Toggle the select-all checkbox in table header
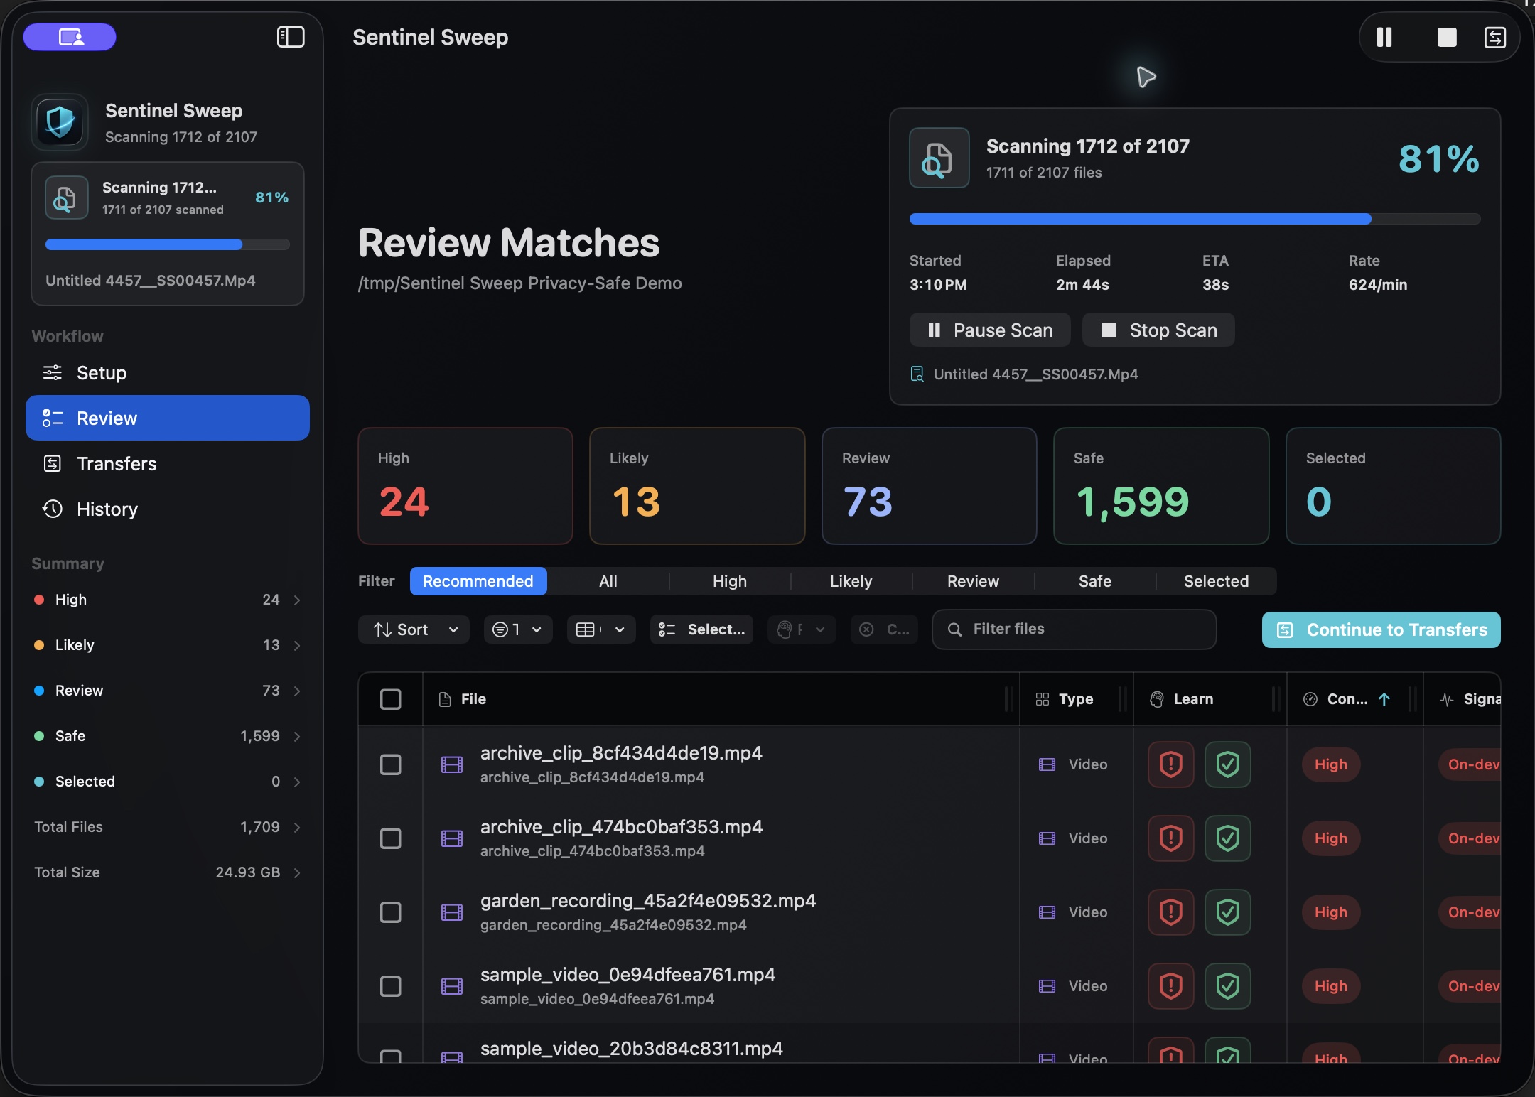 point(391,699)
